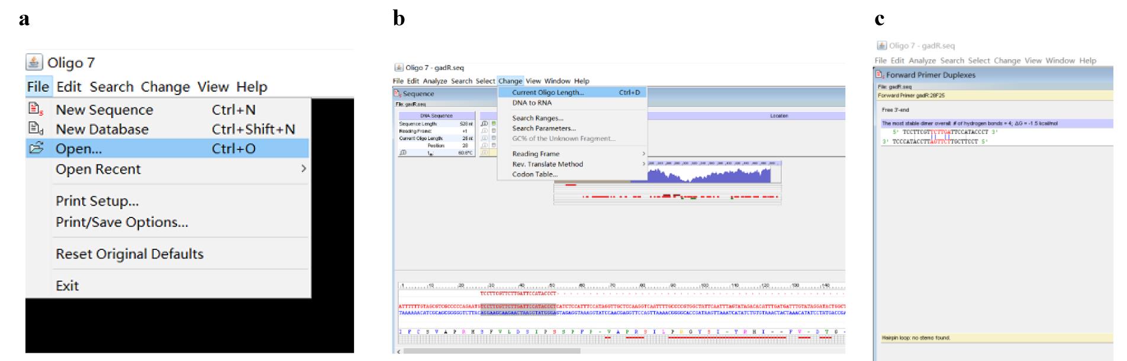Click the Reading Frame row in DNA Sequence table
The image size is (1127, 361).
[x=436, y=131]
